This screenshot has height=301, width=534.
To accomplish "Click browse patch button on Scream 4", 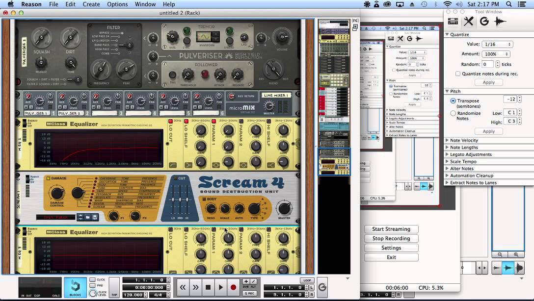I will [87, 217].
